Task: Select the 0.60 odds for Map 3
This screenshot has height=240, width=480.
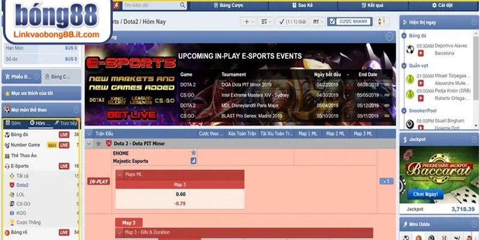Action: [180, 194]
